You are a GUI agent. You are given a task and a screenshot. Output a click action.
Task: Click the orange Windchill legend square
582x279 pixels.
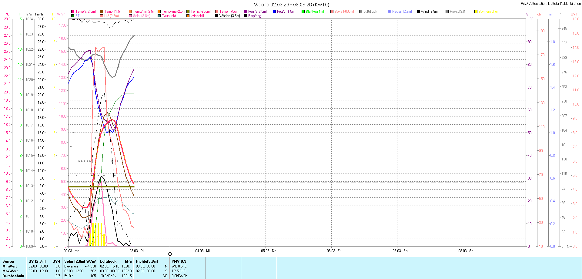(188, 16)
